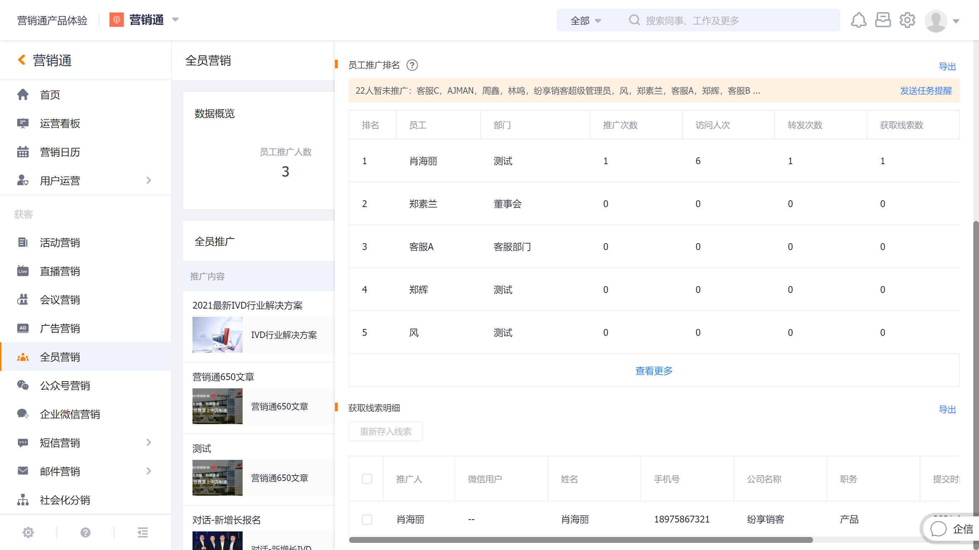
Task: Open the 运营看板 dashboard icon
Action: coord(23,123)
